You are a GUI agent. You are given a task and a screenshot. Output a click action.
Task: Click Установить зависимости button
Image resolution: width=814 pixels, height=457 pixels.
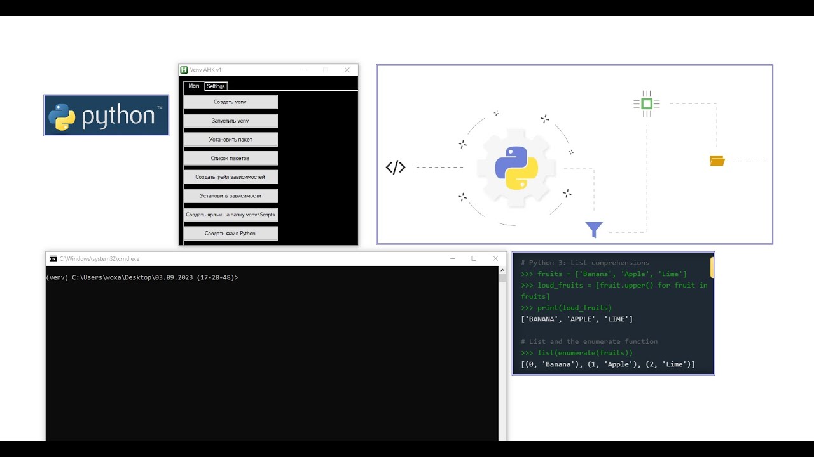pos(230,195)
